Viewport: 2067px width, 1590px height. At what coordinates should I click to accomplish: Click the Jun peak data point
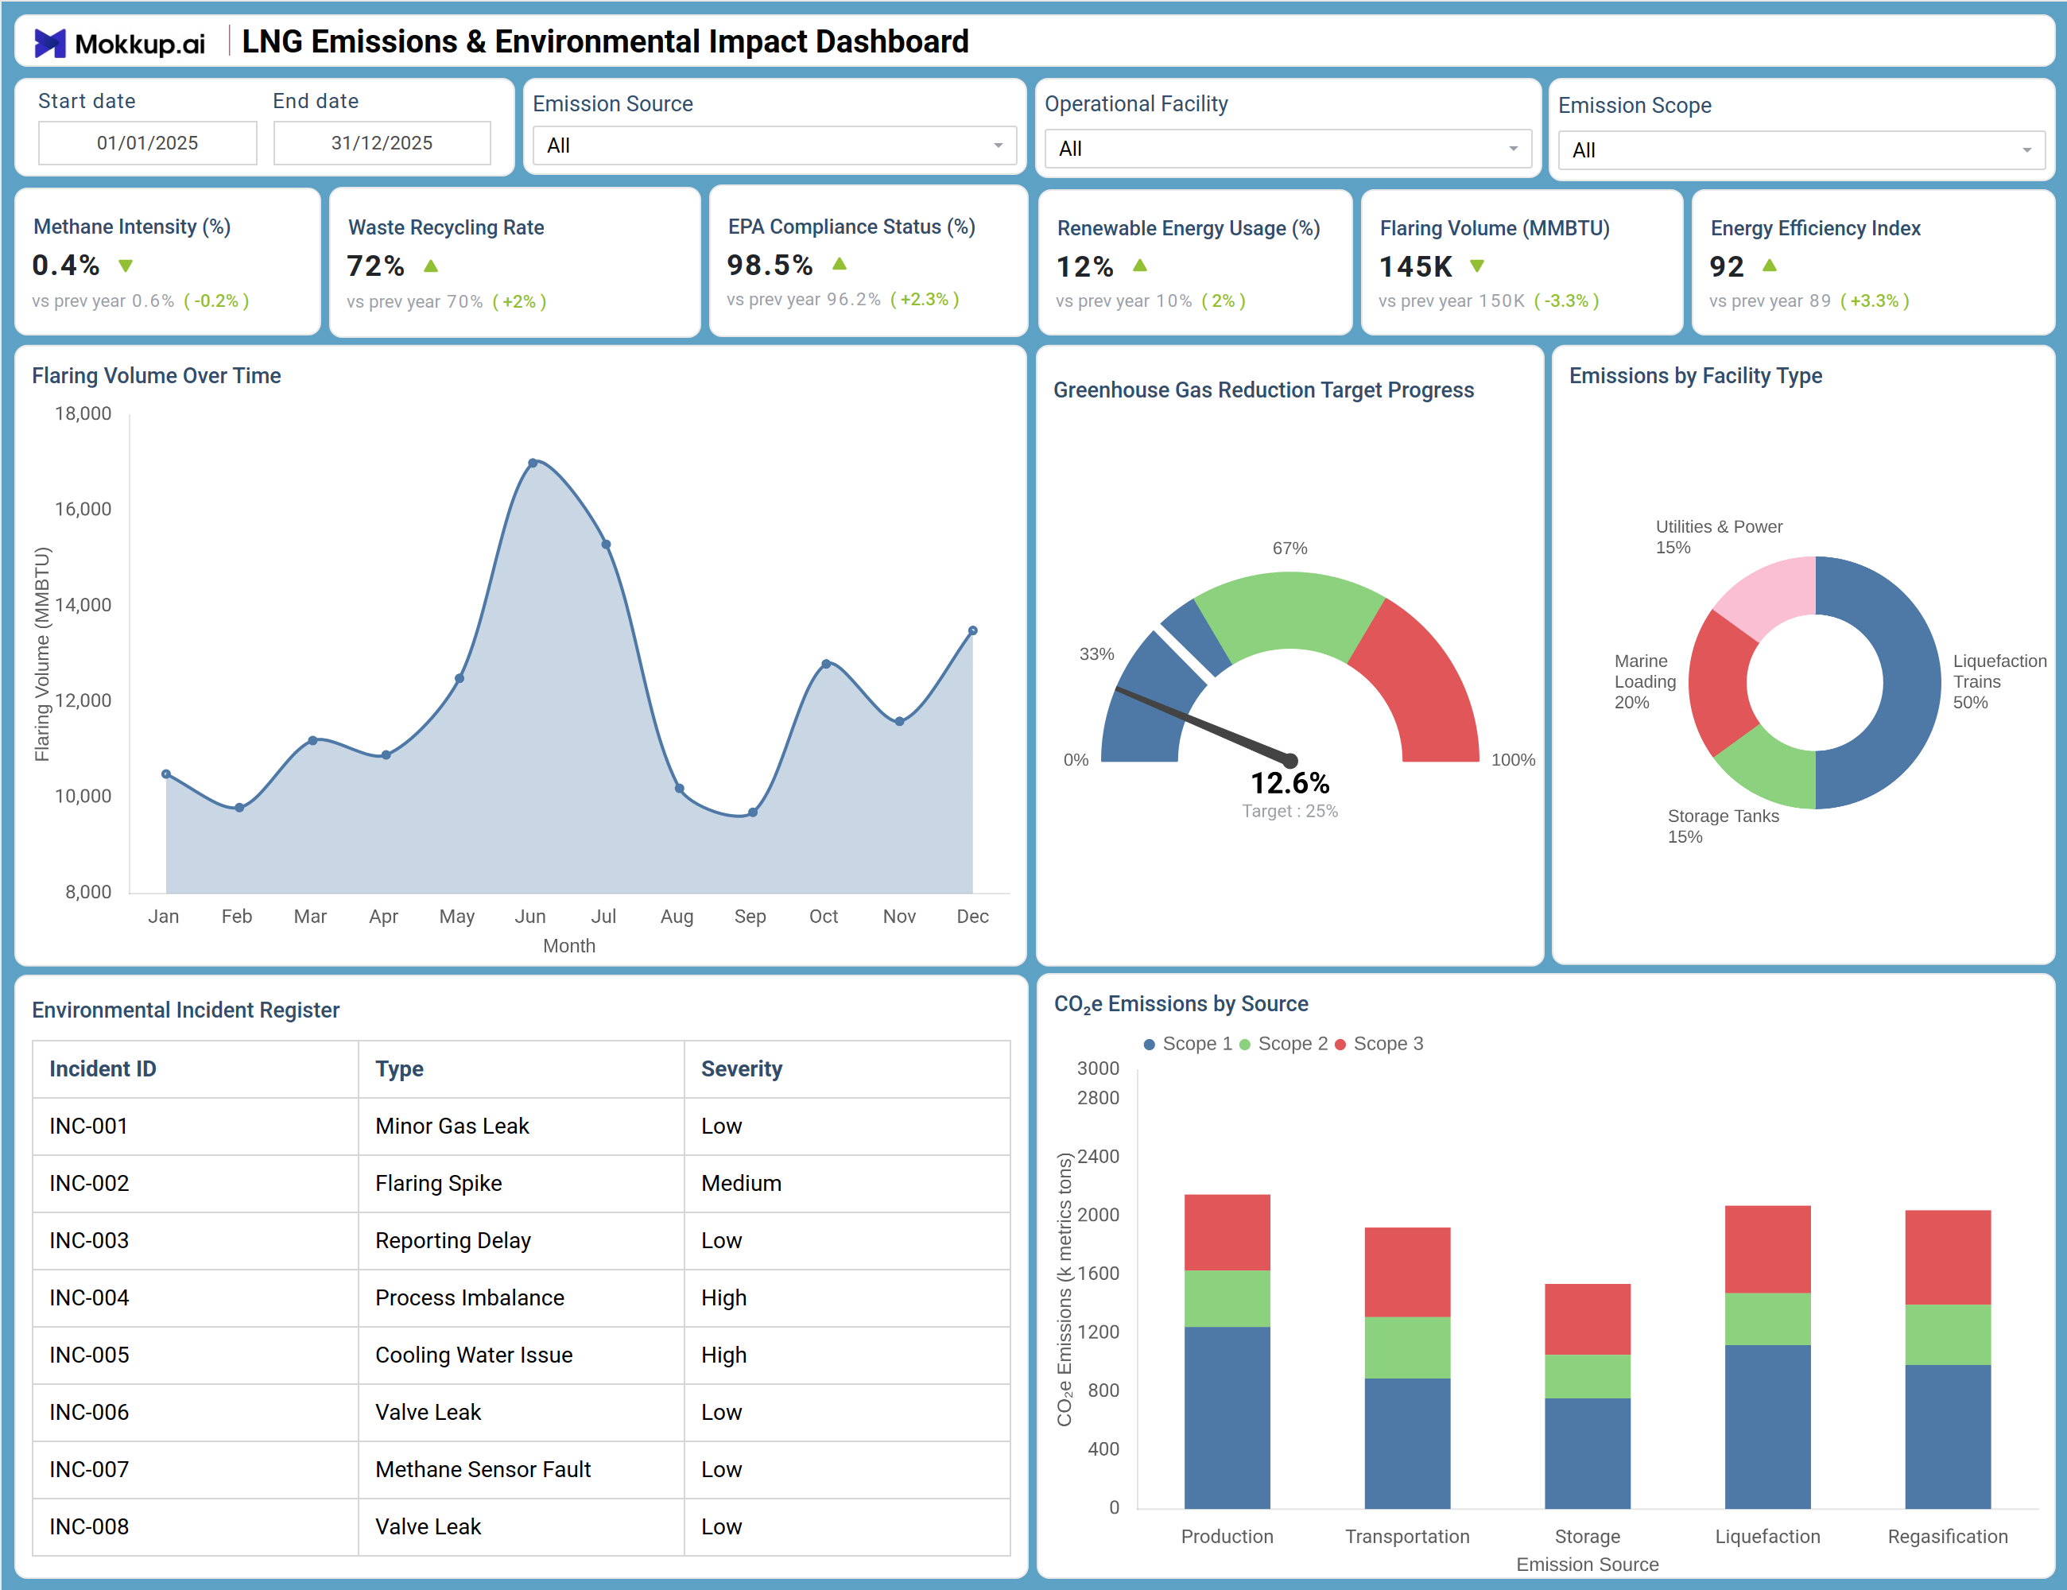coord(533,463)
